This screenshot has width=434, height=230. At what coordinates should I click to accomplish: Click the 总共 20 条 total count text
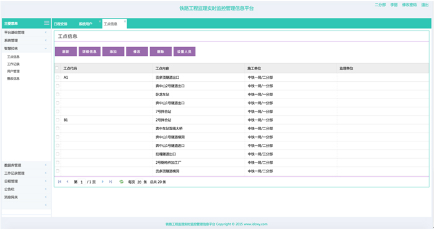[158, 182]
